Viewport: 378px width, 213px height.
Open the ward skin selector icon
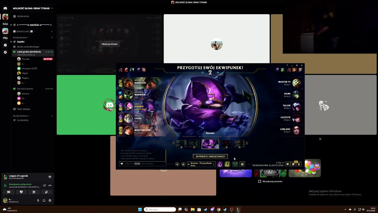point(235,164)
